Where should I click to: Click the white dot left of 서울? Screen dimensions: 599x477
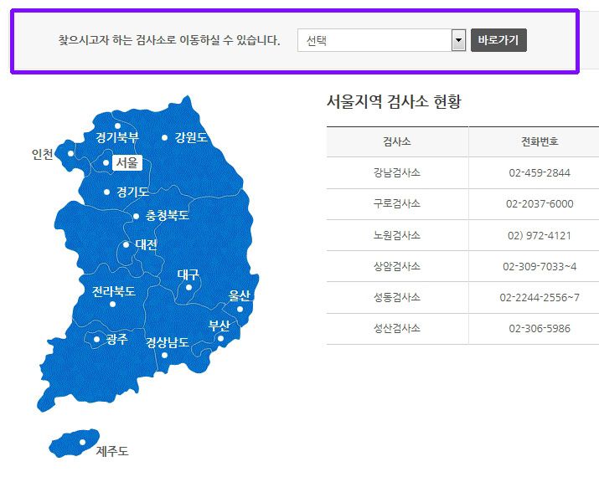[106, 163]
